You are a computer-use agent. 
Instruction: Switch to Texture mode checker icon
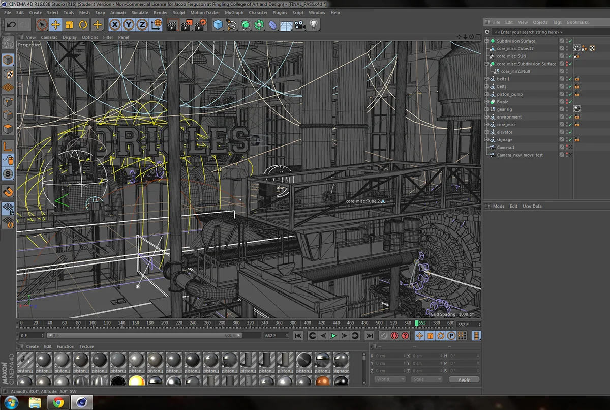(8, 74)
